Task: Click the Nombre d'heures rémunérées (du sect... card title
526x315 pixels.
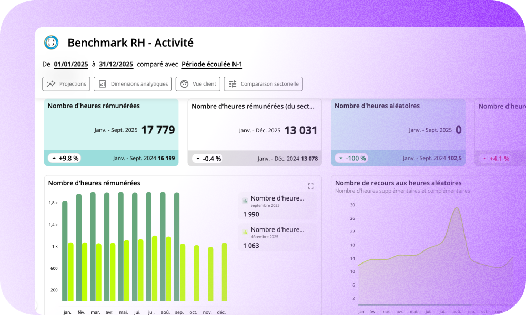Action: point(253,106)
